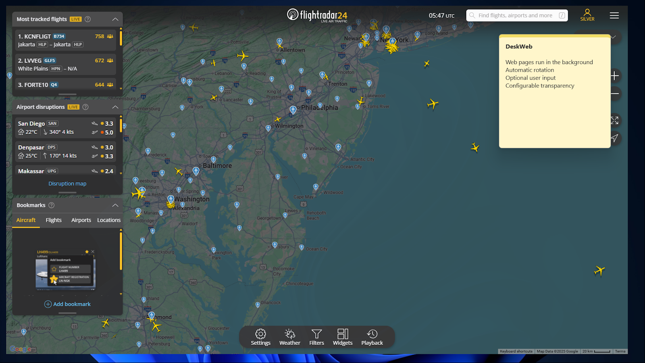The height and width of the screenshot is (363, 645).
Task: Collapse the Bookmarks panel
Action: tap(115, 205)
